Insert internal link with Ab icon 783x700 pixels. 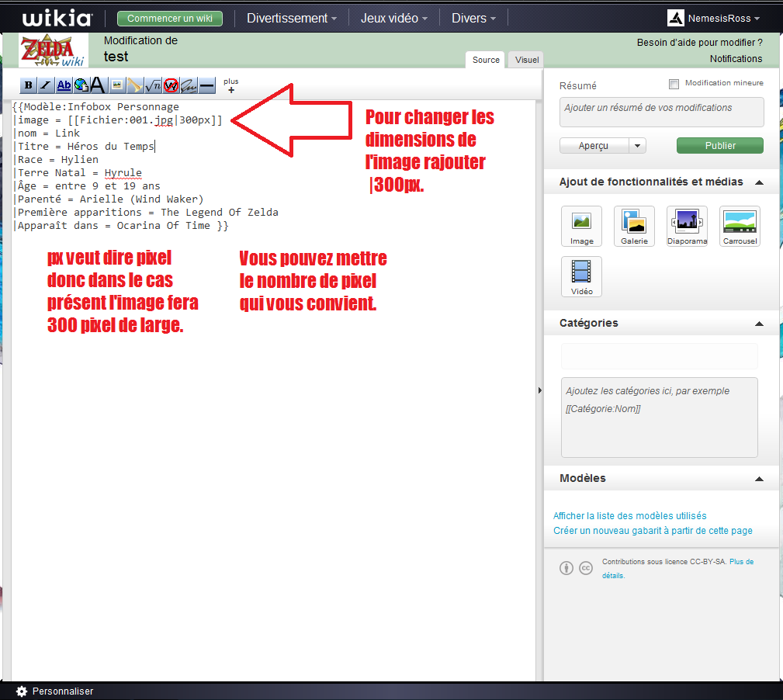[x=64, y=85]
